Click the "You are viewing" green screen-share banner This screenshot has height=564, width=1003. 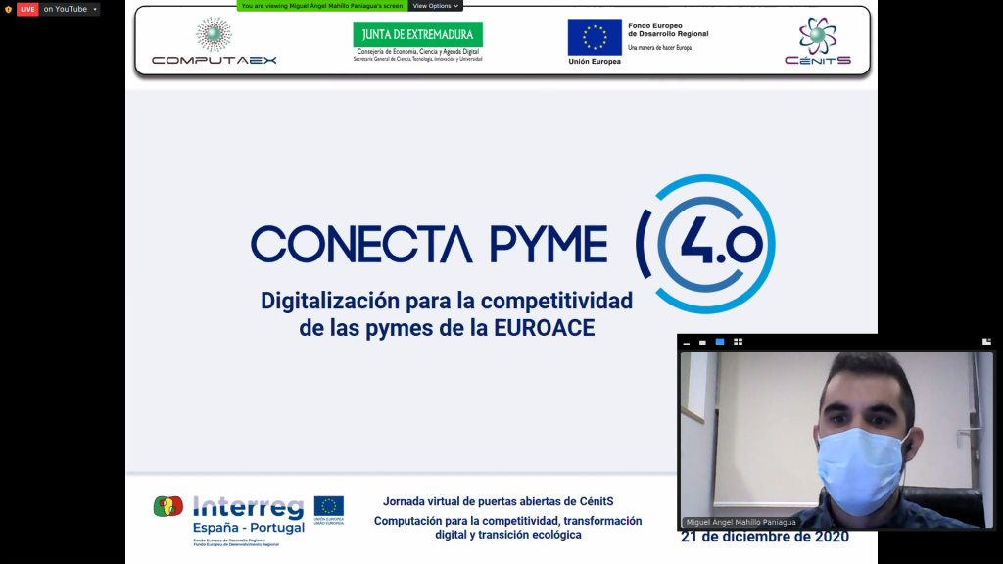point(322,6)
